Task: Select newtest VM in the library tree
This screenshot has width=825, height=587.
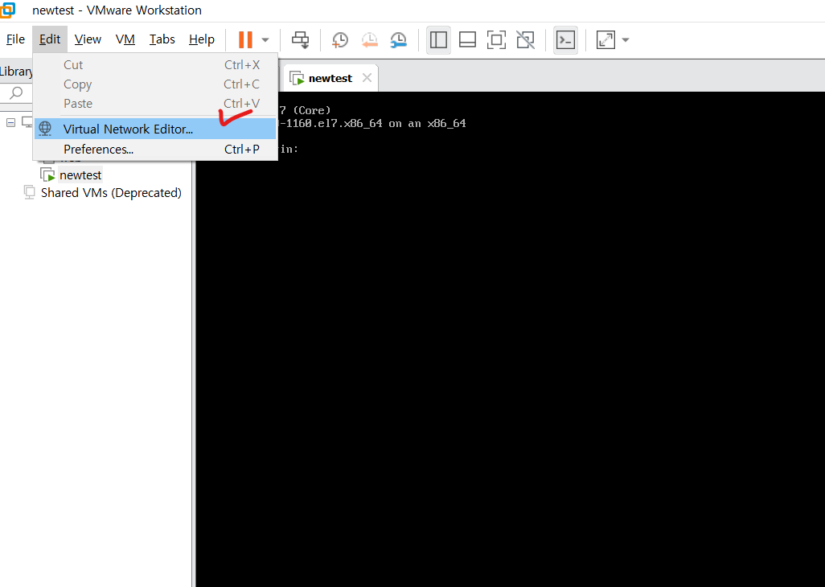Action: point(80,174)
